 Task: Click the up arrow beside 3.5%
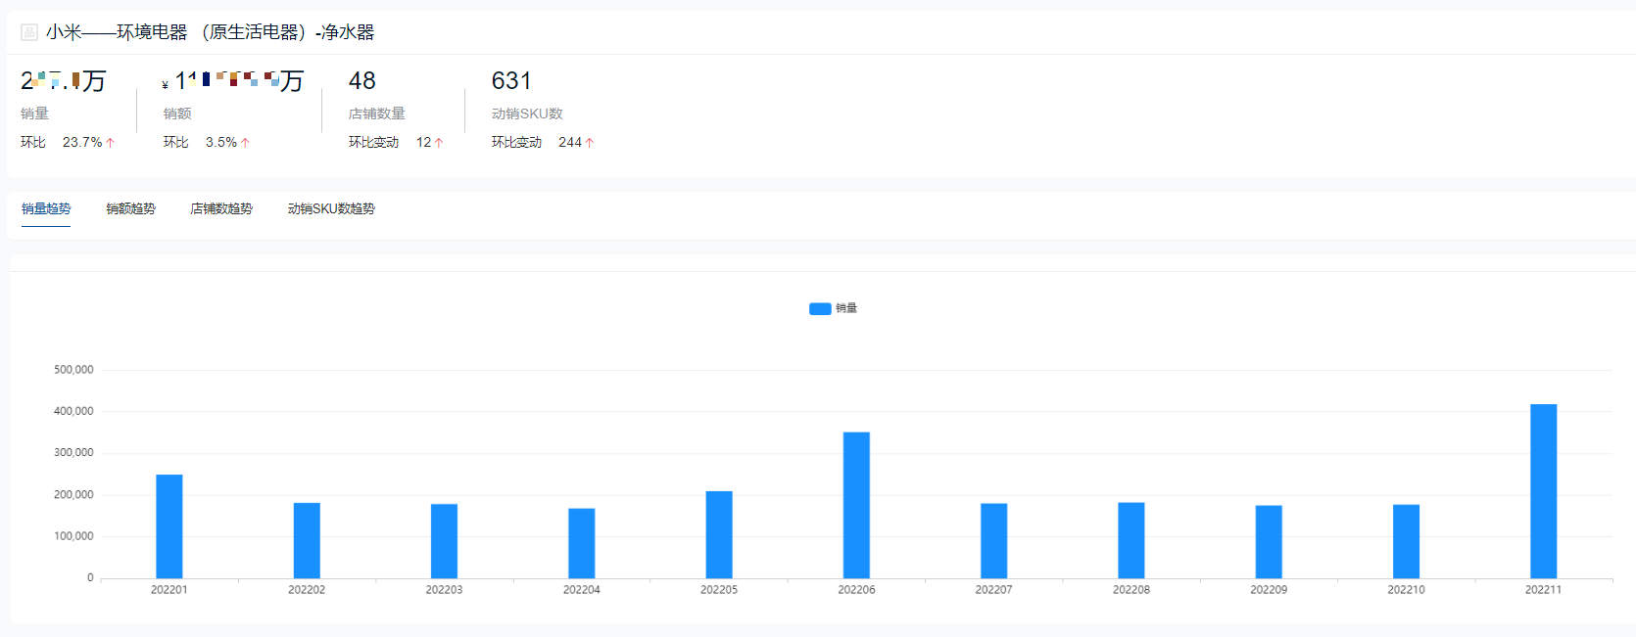[x=246, y=143]
